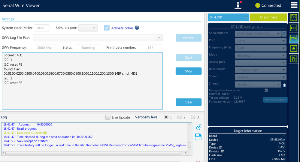Open the 0110 registers sidebar icon
This screenshot has width=300, height=162.
click(293, 58)
